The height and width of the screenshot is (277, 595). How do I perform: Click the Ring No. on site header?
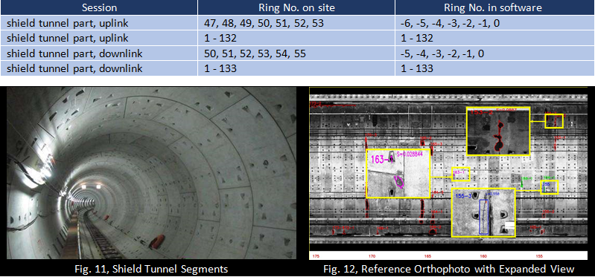(296, 7)
